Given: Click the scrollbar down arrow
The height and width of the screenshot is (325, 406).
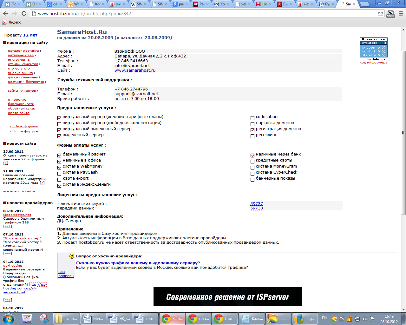Looking at the screenshot, I should pyautogui.click(x=403, y=309).
